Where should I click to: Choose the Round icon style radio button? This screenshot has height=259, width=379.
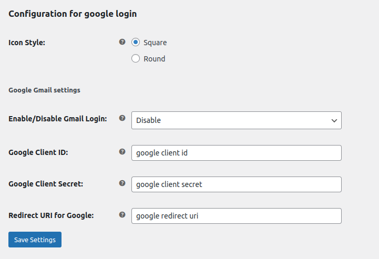136,59
